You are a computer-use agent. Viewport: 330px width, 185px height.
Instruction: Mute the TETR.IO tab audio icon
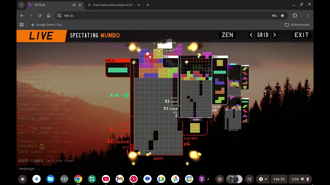[74, 5]
